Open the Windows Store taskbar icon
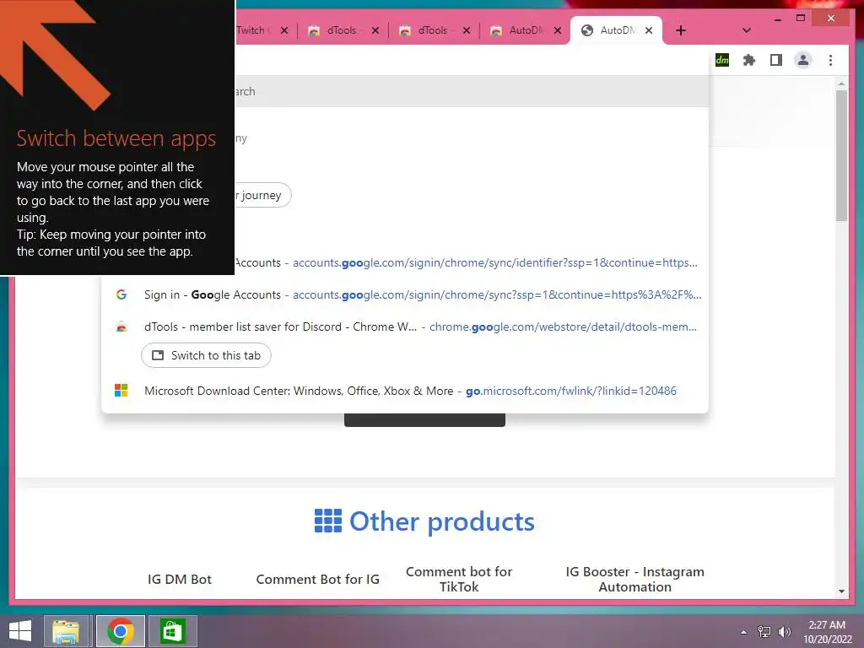864x648 pixels. [x=172, y=631]
